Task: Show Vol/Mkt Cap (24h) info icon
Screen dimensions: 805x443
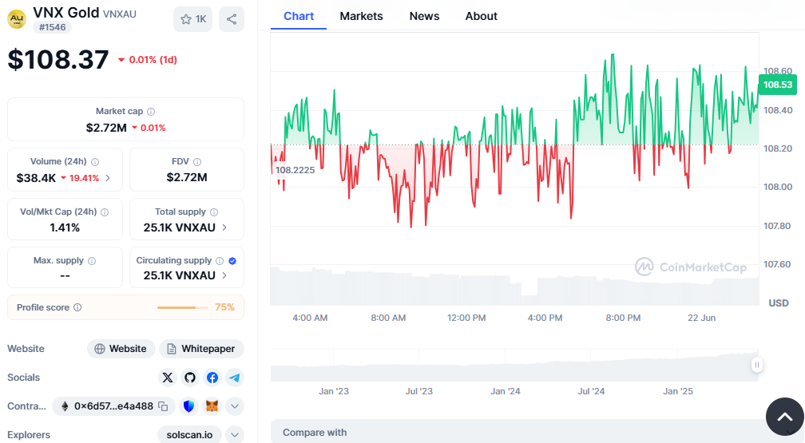Action: pos(105,212)
